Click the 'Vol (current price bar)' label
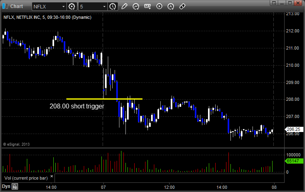Image resolution: width=305 pixels, height=192 pixels. [x=26, y=178]
